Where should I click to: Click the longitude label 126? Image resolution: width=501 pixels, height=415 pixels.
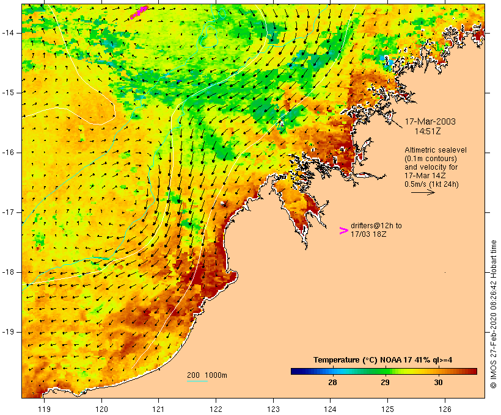tap(445, 409)
